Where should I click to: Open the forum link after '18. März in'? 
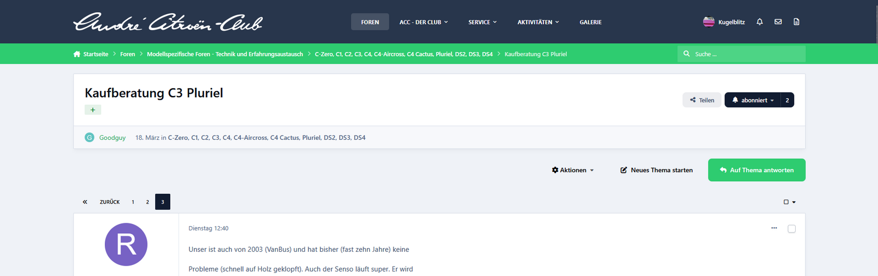click(267, 138)
